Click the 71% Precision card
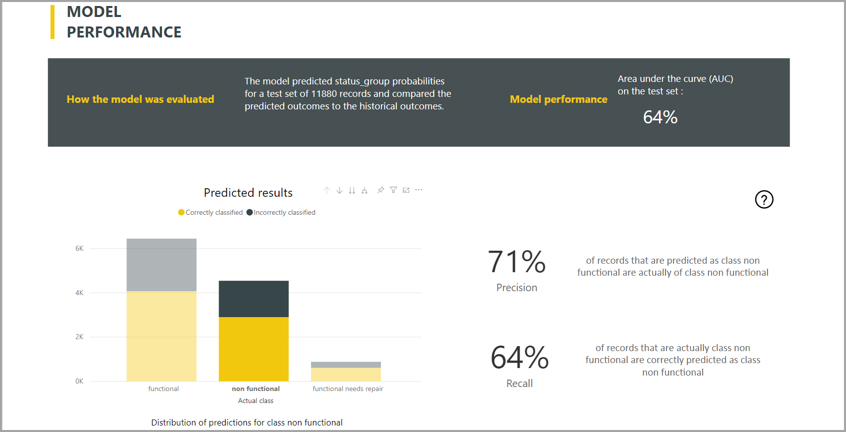This screenshot has height=432, width=846. click(517, 270)
